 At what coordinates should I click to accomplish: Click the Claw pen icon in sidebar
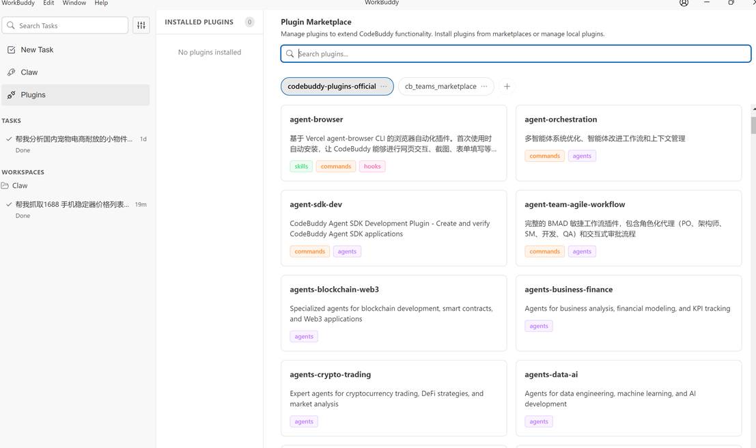tap(12, 72)
